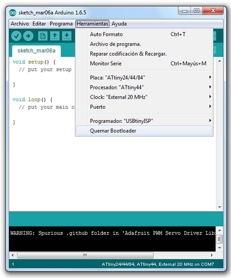Click the Verify checkmark toolbar icon
Screen dimensions: 231x278
(x=16, y=36)
